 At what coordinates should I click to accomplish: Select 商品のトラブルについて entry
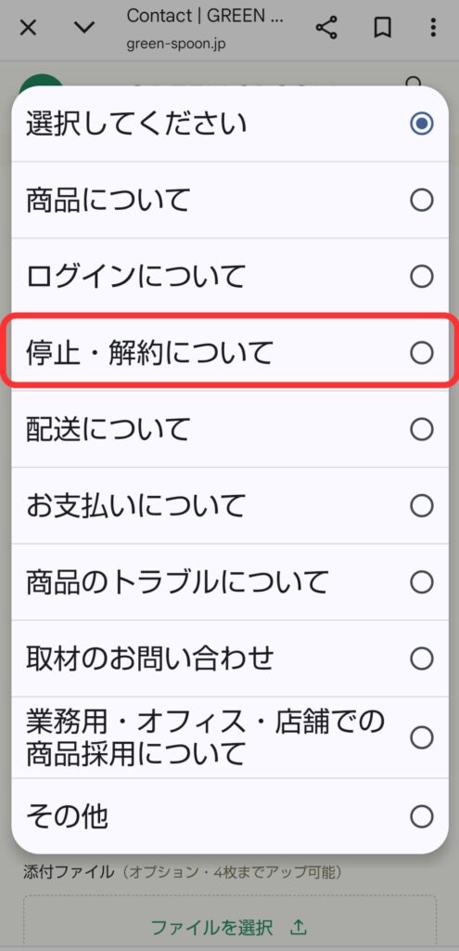230,582
